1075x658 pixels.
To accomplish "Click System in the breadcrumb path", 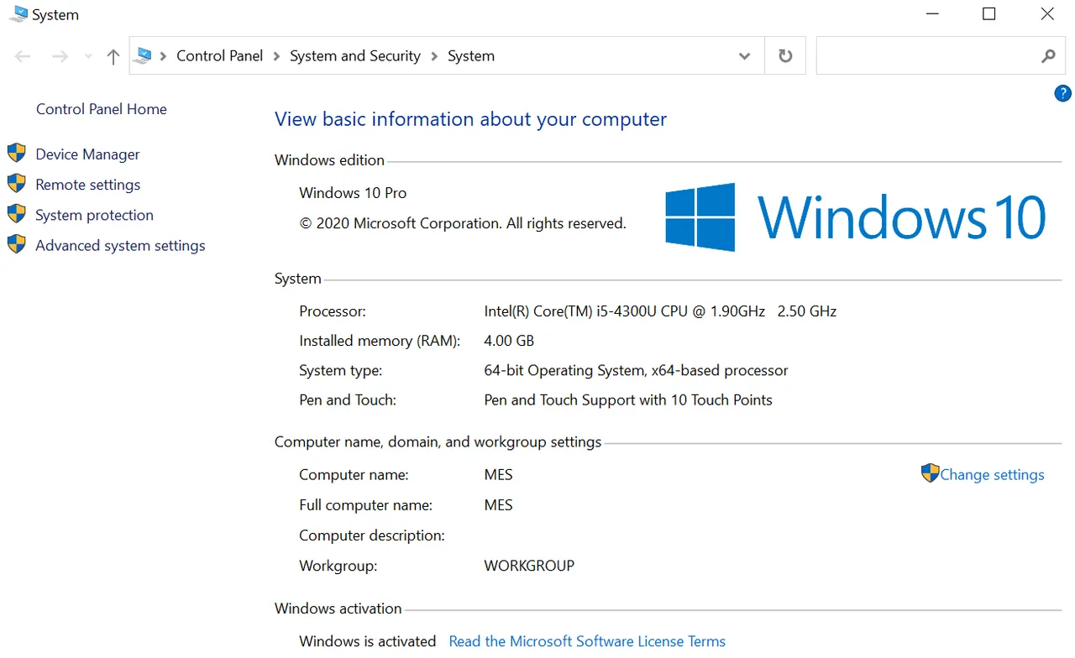I will click(x=471, y=56).
